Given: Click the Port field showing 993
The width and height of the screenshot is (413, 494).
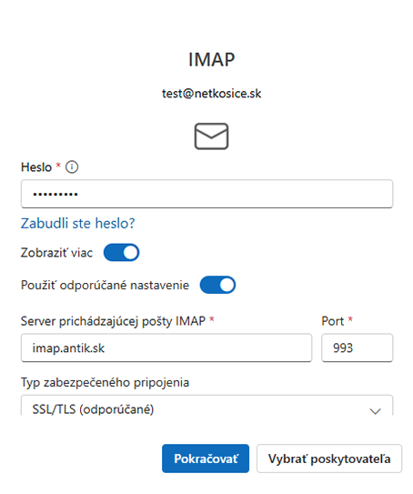Looking at the screenshot, I should point(357,348).
